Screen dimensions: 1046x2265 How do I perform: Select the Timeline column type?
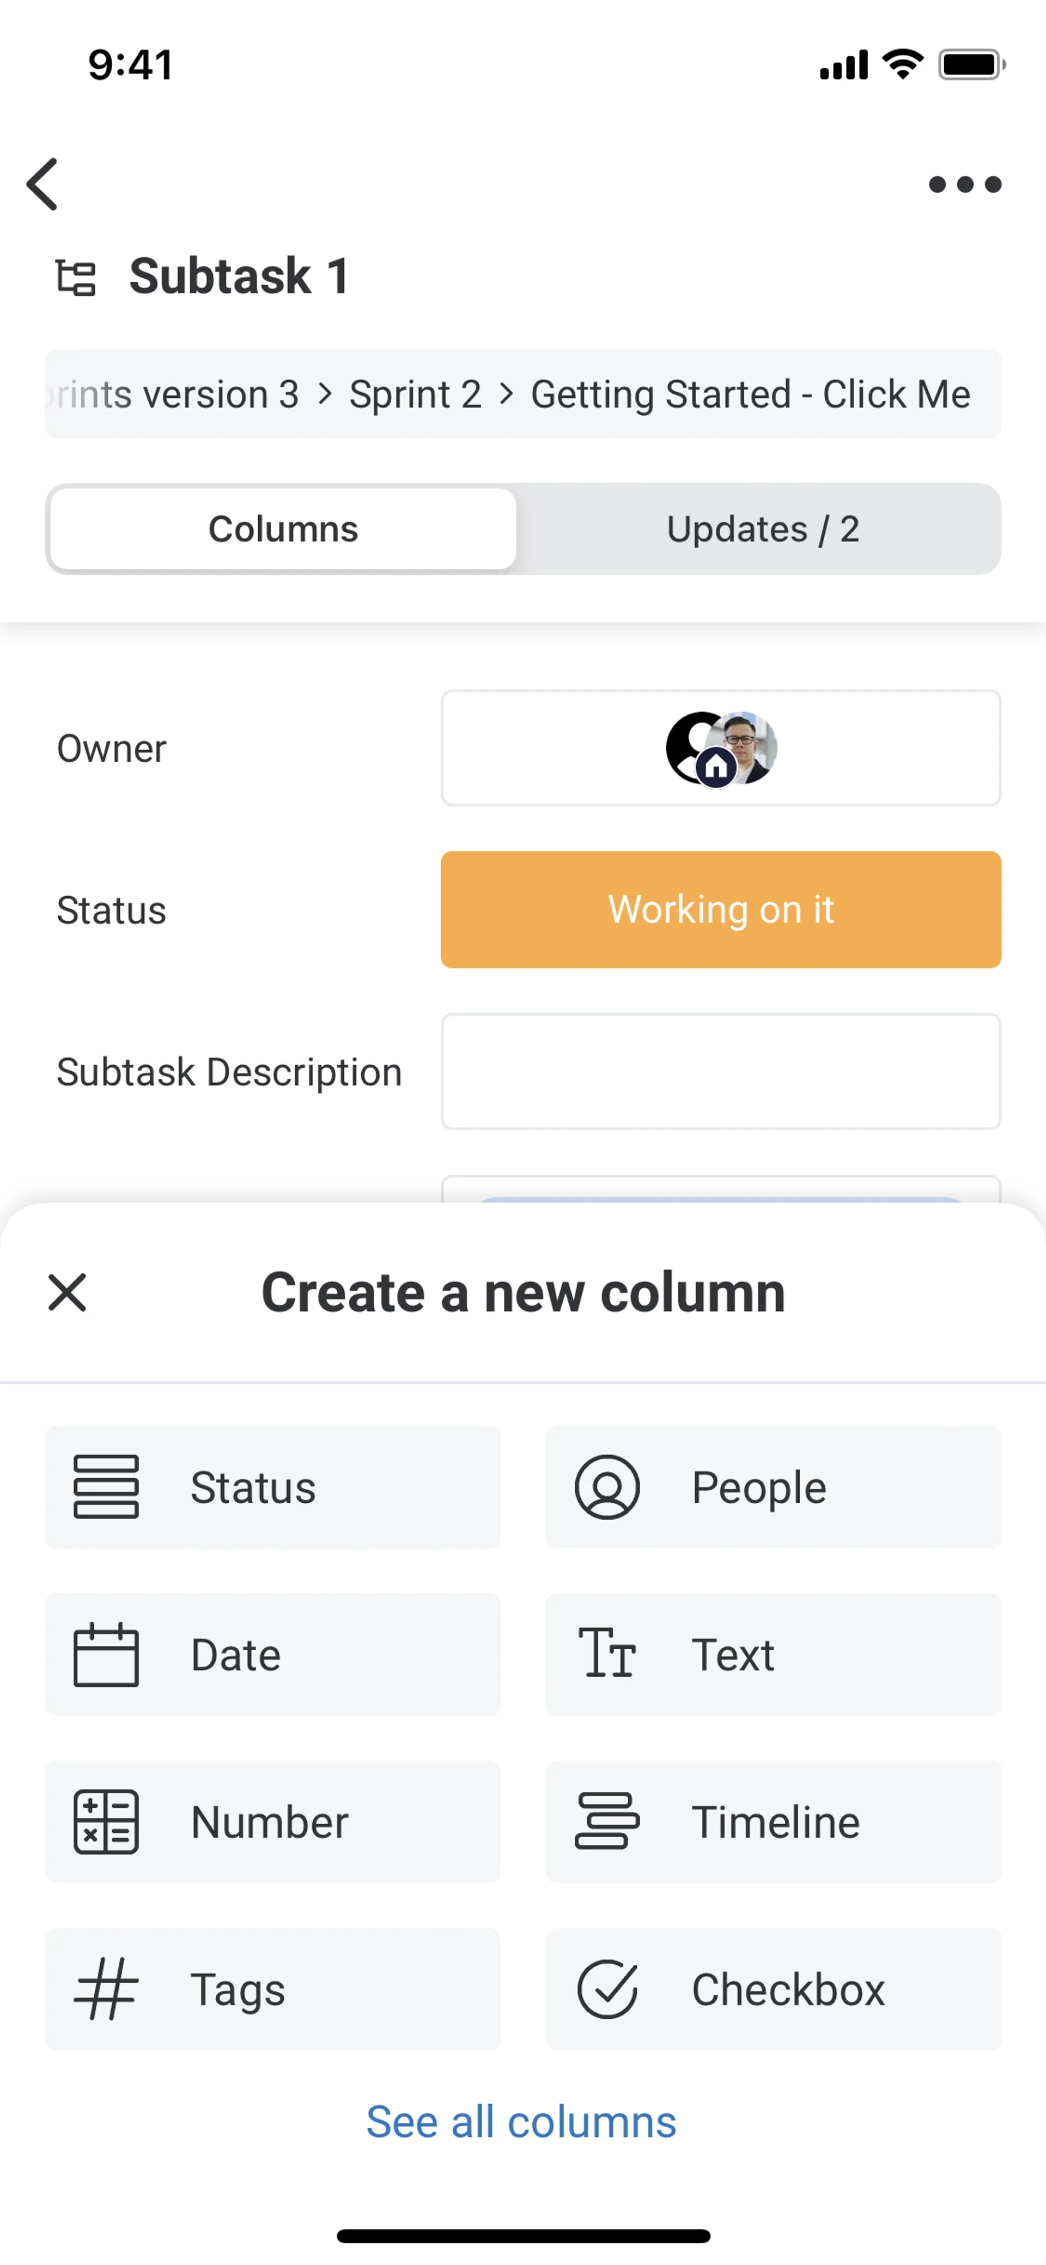pyautogui.click(x=774, y=1822)
